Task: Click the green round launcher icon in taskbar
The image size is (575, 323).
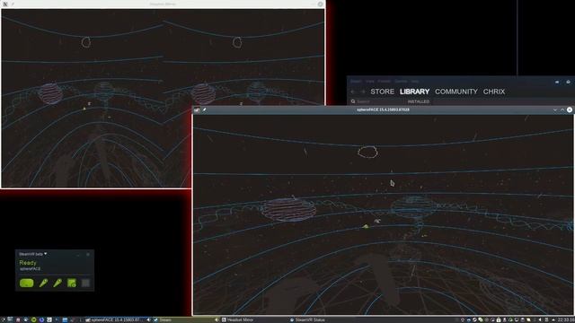Action: (34, 319)
